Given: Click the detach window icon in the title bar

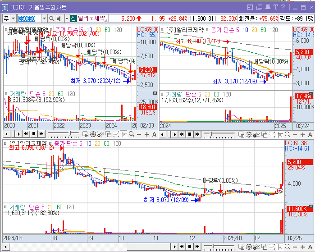Looking at the screenshot, I should pyautogui.click(x=250, y=8).
